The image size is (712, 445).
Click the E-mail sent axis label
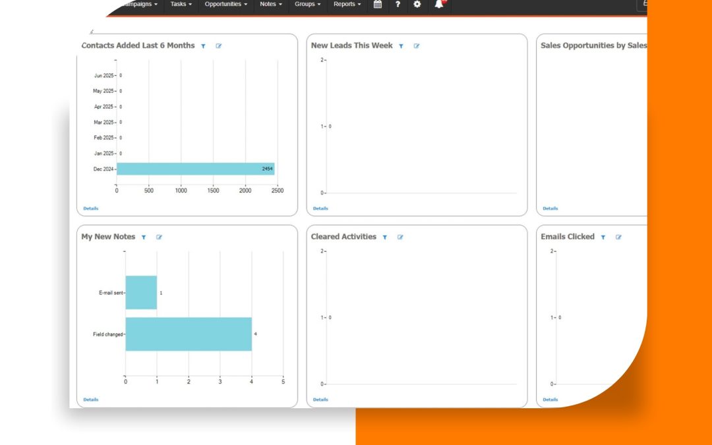click(111, 293)
